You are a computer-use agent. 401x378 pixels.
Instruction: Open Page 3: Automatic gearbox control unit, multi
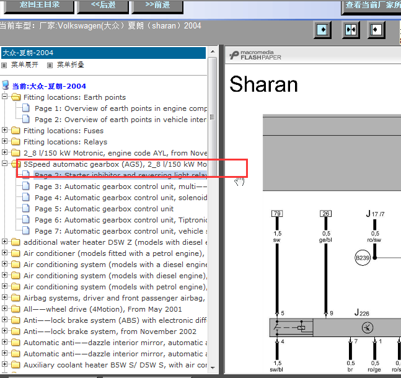pyautogui.click(x=120, y=187)
